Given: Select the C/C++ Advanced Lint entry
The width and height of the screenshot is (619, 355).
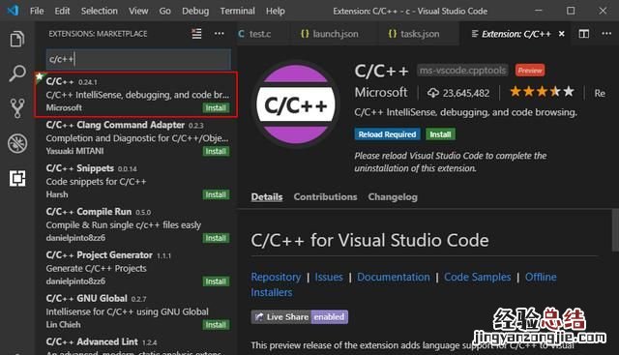Looking at the screenshot, I should pyautogui.click(x=136, y=345).
